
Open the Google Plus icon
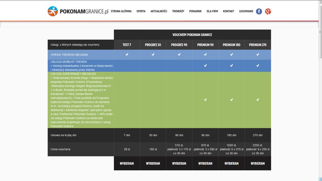(268, 12)
